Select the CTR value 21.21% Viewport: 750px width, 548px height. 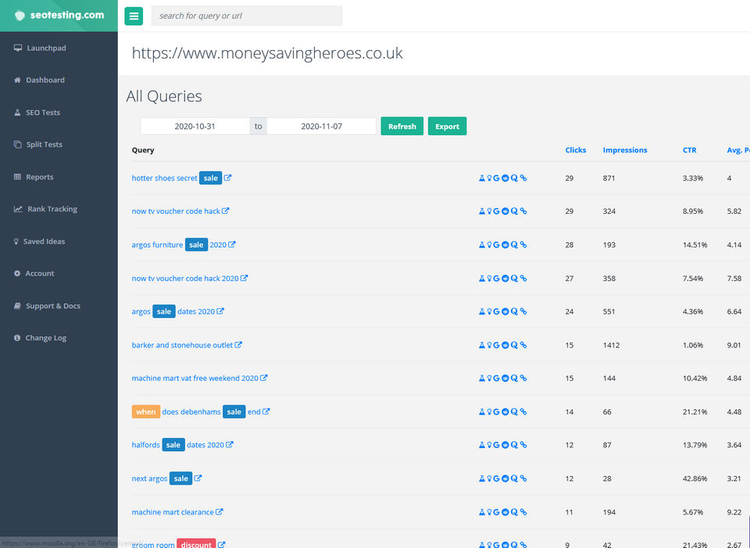click(695, 411)
